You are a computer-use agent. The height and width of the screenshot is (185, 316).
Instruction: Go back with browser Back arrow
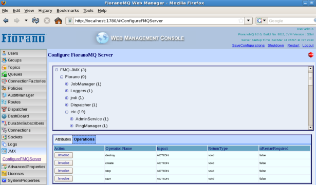6,20
